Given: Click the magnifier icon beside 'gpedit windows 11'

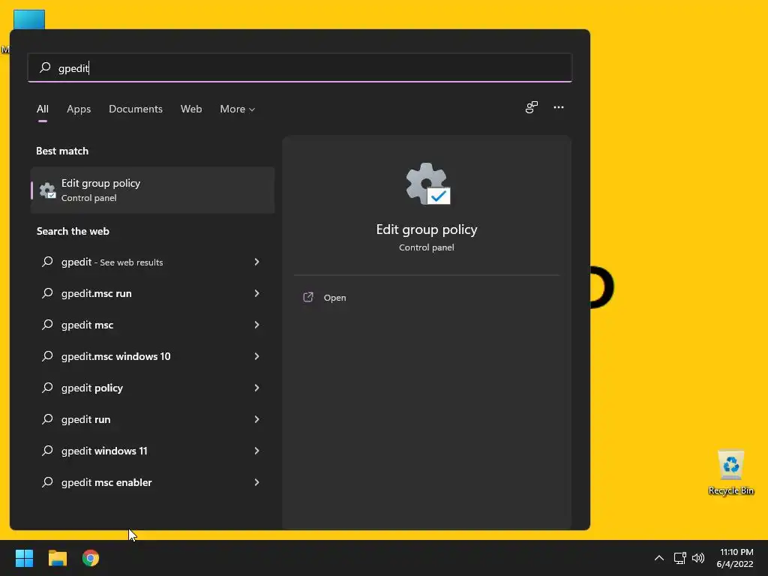Looking at the screenshot, I should [47, 450].
